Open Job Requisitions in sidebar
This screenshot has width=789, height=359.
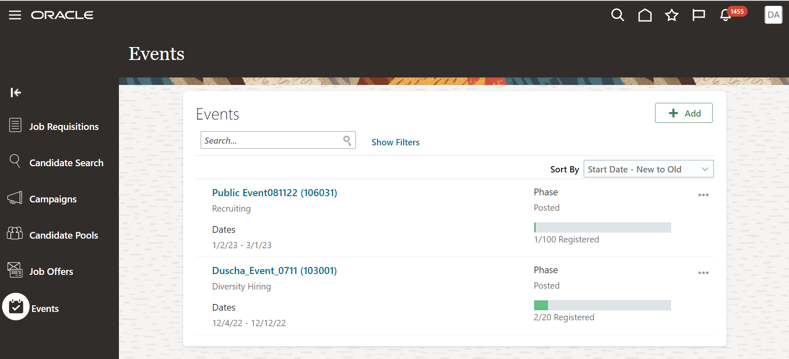pyautogui.click(x=64, y=127)
